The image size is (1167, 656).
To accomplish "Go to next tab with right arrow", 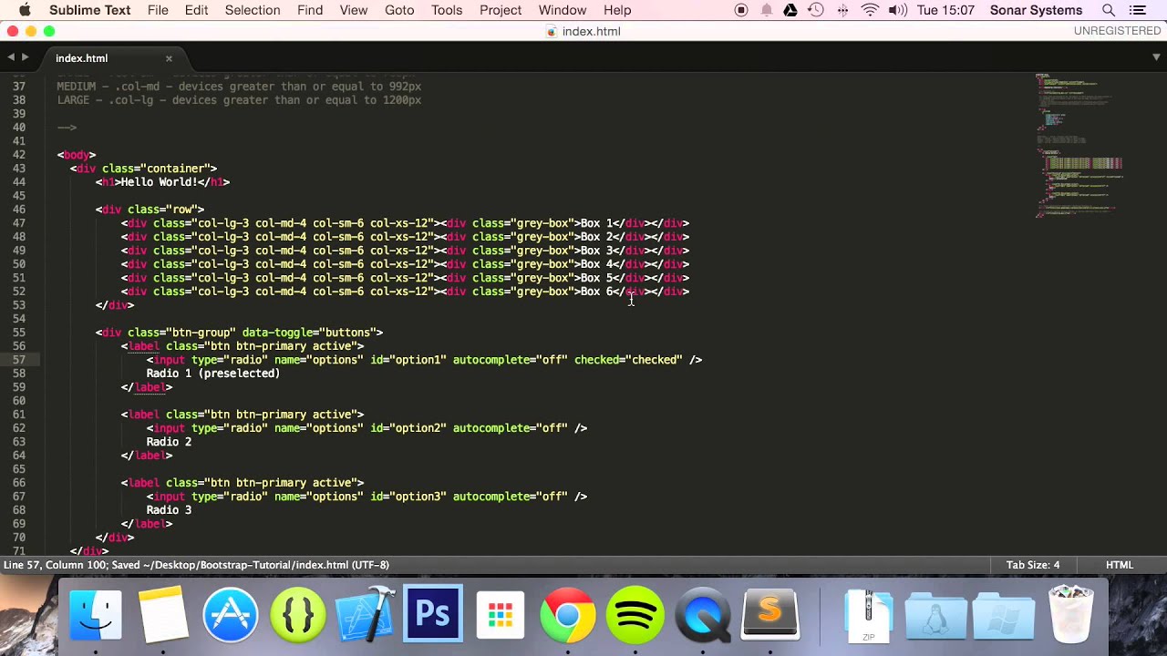I will click(25, 57).
